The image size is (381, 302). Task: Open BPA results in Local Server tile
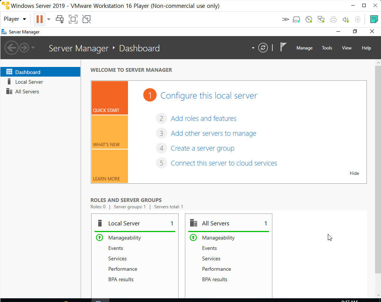(121, 279)
